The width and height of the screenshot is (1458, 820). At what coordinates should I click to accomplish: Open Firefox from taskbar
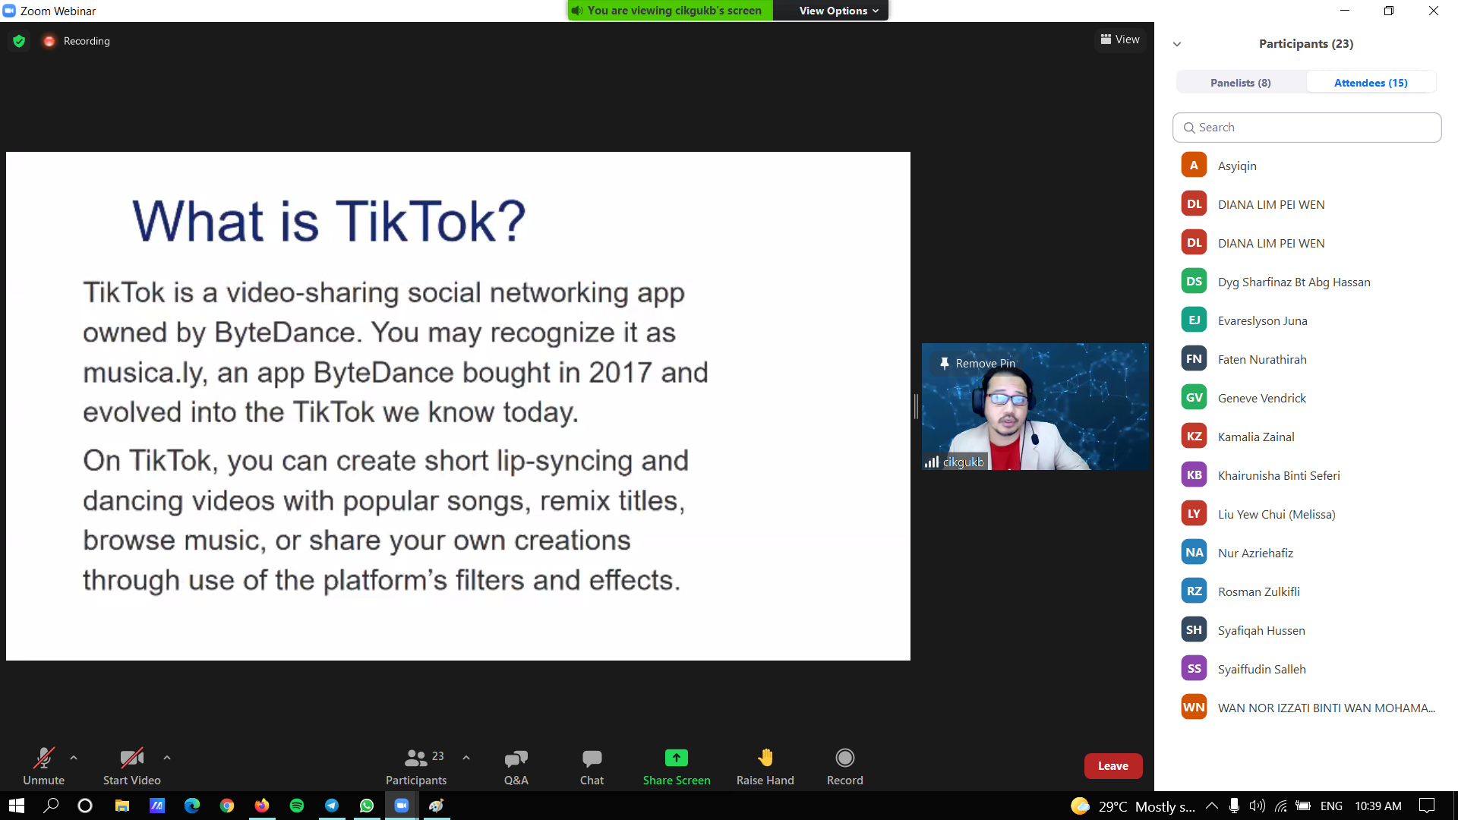click(261, 806)
